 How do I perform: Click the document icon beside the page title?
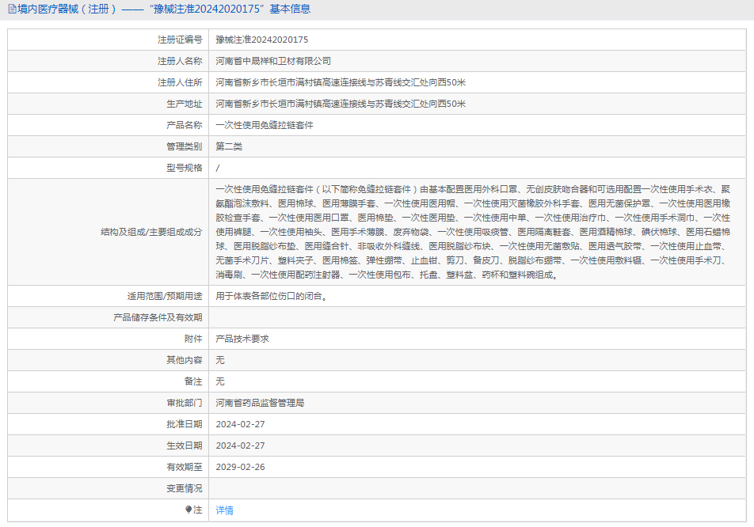12,9
